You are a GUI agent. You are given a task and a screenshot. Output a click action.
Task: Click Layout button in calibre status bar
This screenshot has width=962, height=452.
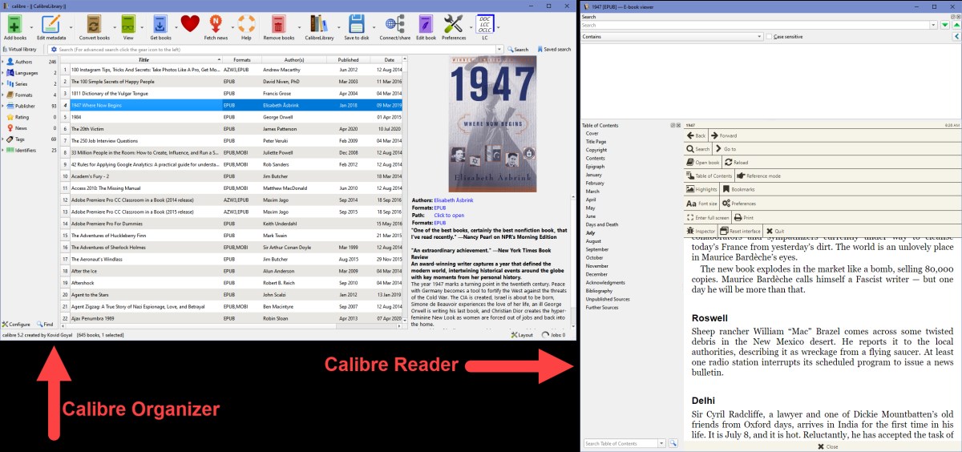[x=523, y=335]
